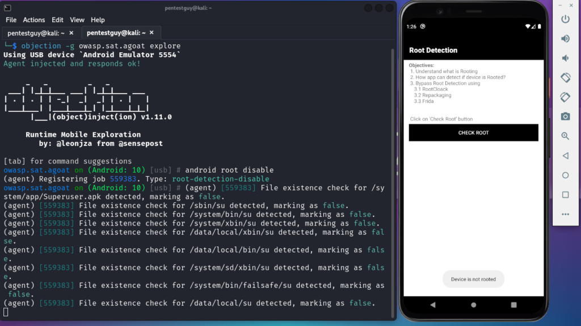Lower volume with emulator volume down icon
Image resolution: width=581 pixels, height=326 pixels.
[565, 58]
